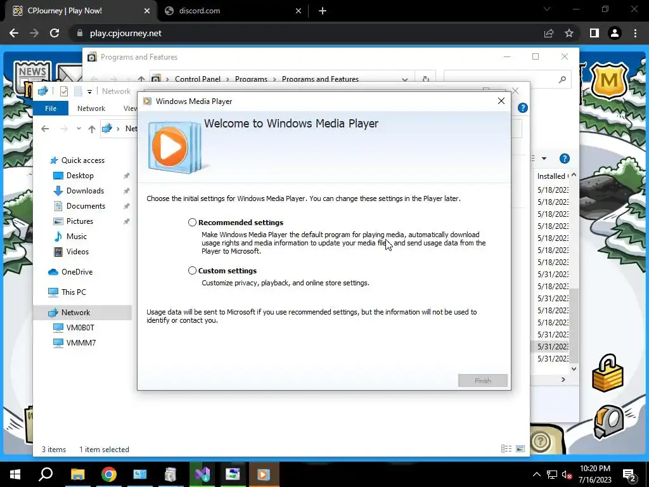Click Control Panel in the breadcrumb path
The width and height of the screenshot is (649, 487).
198,79
